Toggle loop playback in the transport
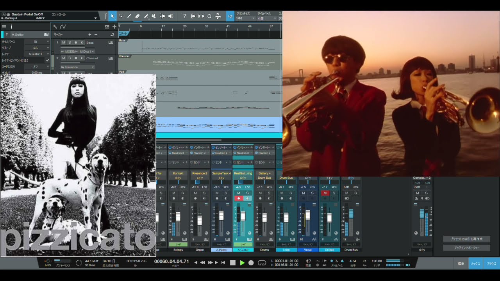Image resolution: width=500 pixels, height=281 pixels. (x=262, y=263)
